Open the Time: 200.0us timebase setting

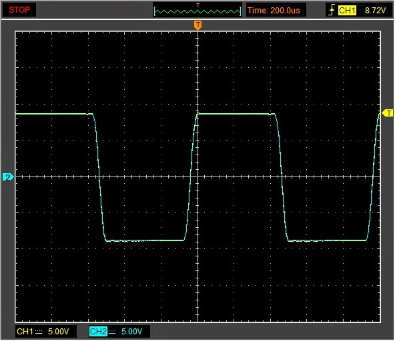274,10
